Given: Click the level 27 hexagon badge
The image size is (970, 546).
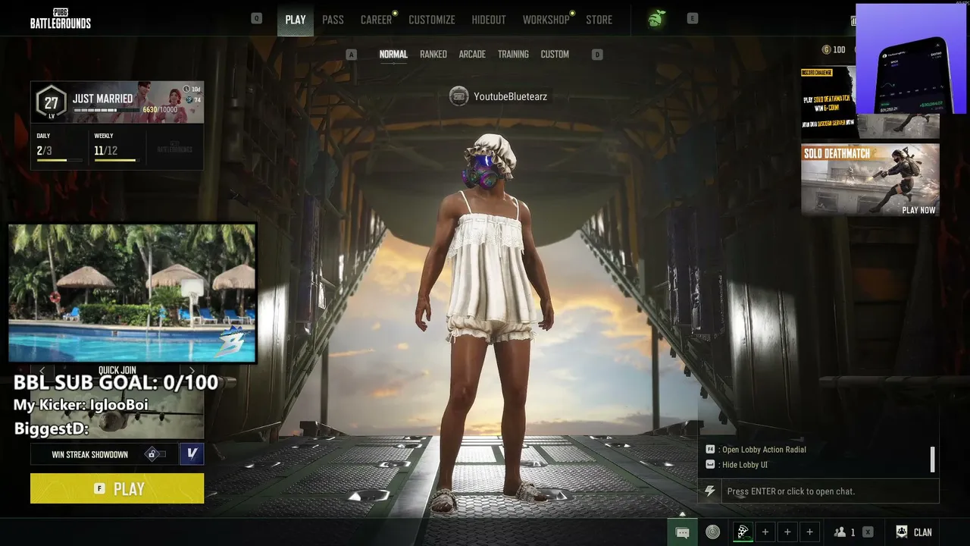Looking at the screenshot, I should tap(51, 102).
